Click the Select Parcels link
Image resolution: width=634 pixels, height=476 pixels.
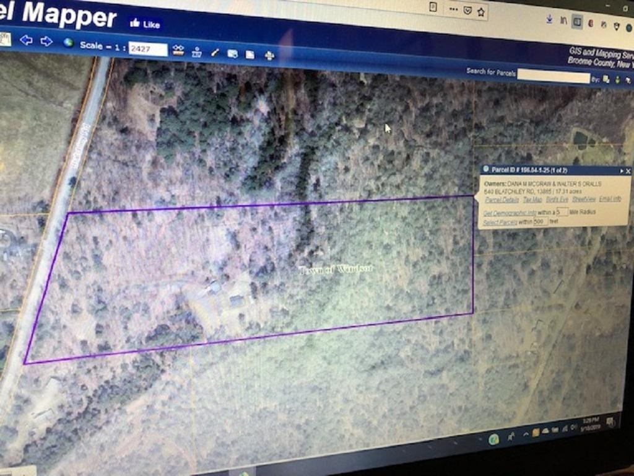[x=500, y=223]
